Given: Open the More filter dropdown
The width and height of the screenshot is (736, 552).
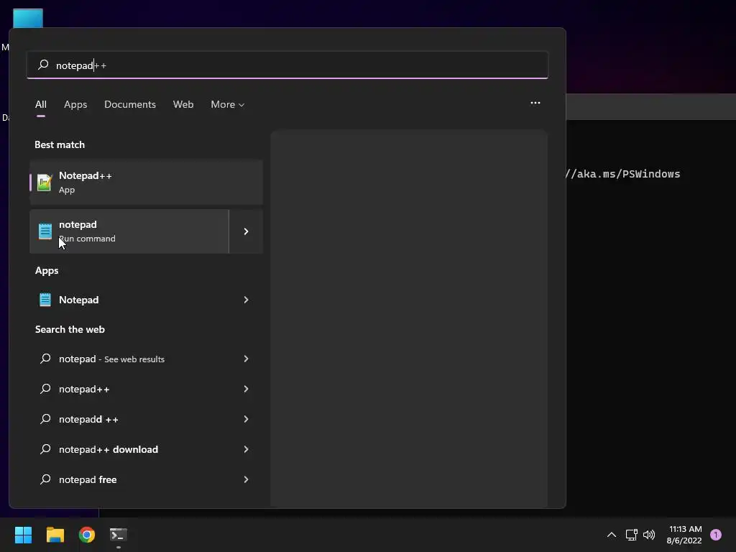Looking at the screenshot, I should (228, 104).
